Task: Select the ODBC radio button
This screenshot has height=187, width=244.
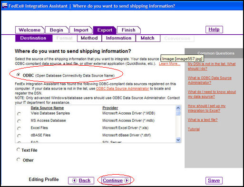Action: point(19,75)
